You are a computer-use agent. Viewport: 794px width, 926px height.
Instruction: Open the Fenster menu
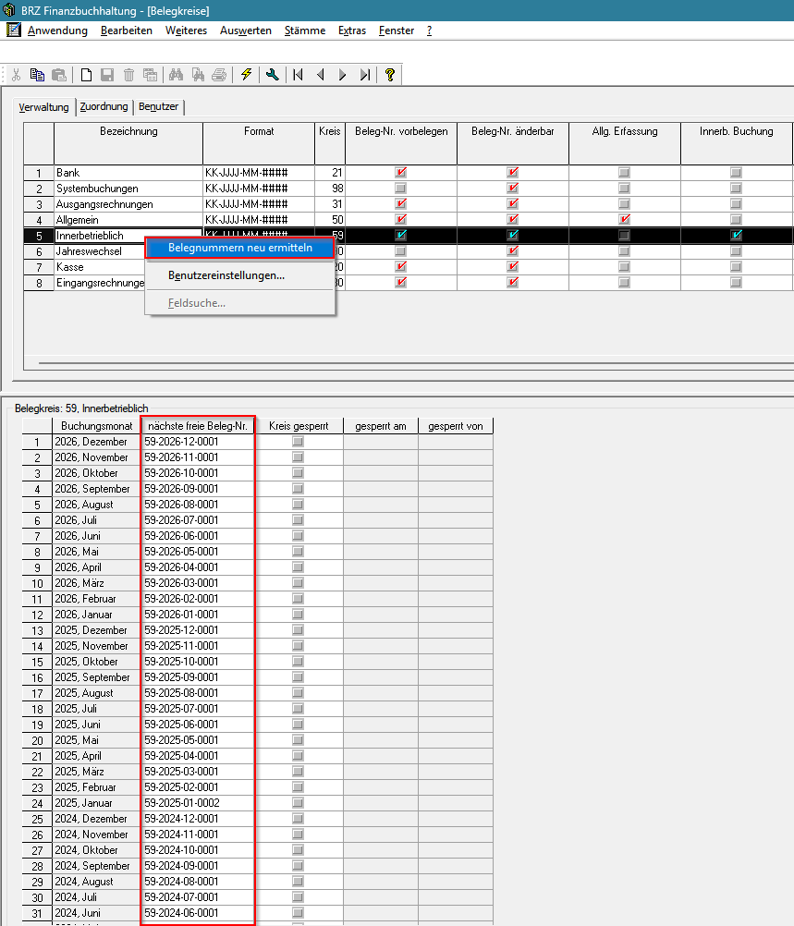[x=397, y=30]
